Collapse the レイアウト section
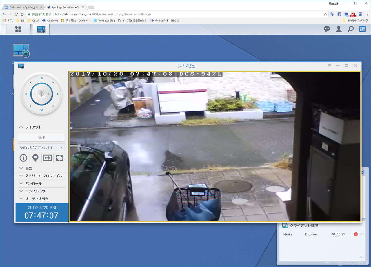Viewport: 371px width, 267px height. [x=21, y=127]
